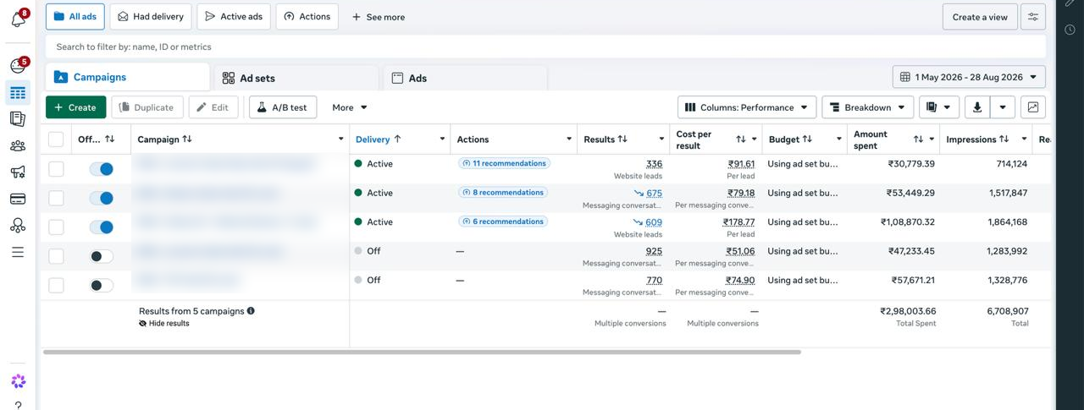
Task: Sort by Results column arrows
Action: click(x=622, y=139)
